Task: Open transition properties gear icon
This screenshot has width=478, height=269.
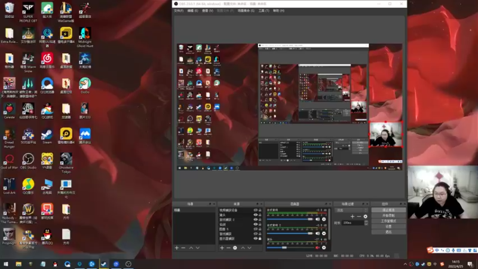Action: tap(365, 216)
